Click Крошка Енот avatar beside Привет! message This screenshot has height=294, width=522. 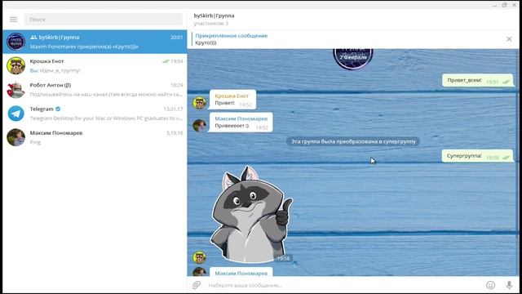pos(199,103)
